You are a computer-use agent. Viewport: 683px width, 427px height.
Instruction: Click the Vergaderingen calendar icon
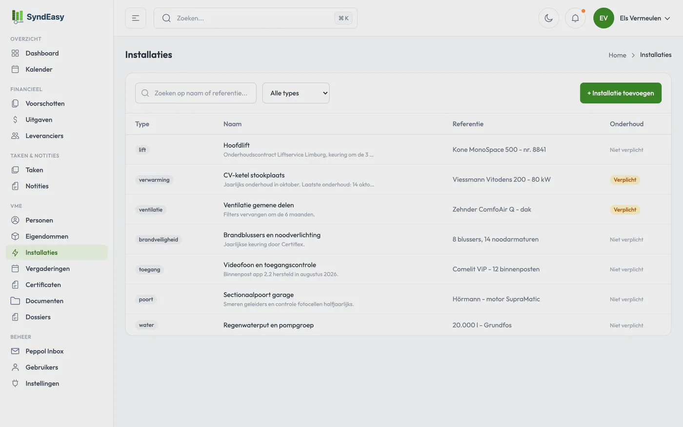click(x=15, y=268)
